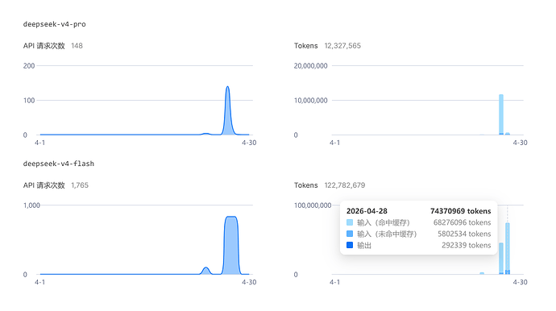Click the tooltip total 74370969 tokens
This screenshot has height=311, width=556.
pyautogui.click(x=461, y=211)
